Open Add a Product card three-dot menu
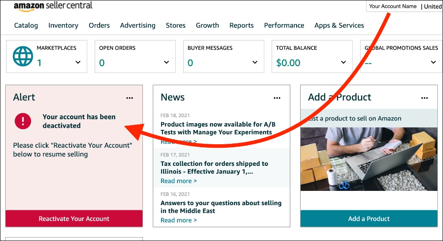 tap(424, 98)
